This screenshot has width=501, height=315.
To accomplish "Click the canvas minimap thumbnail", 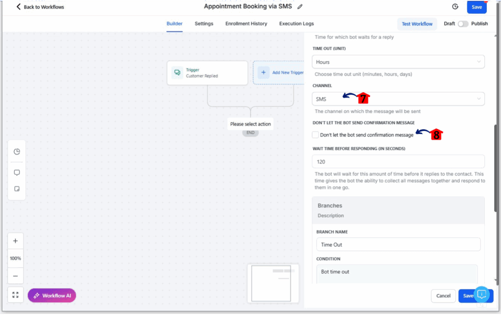I will (x=273, y=283).
